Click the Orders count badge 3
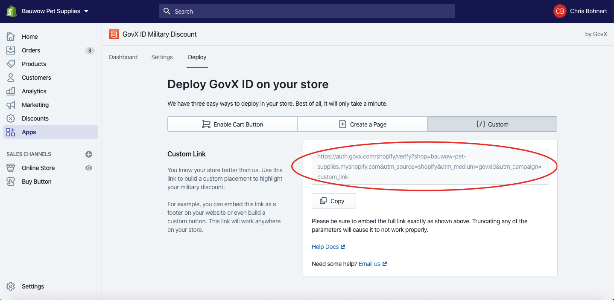 [89, 50]
